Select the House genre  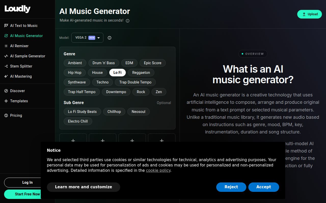pyautogui.click(x=97, y=73)
